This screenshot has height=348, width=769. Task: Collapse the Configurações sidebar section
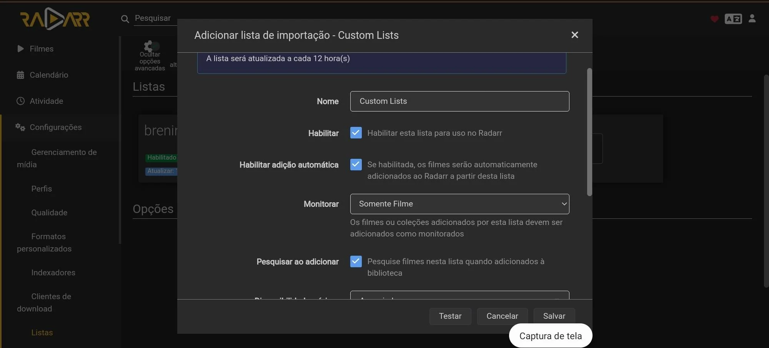(x=55, y=127)
